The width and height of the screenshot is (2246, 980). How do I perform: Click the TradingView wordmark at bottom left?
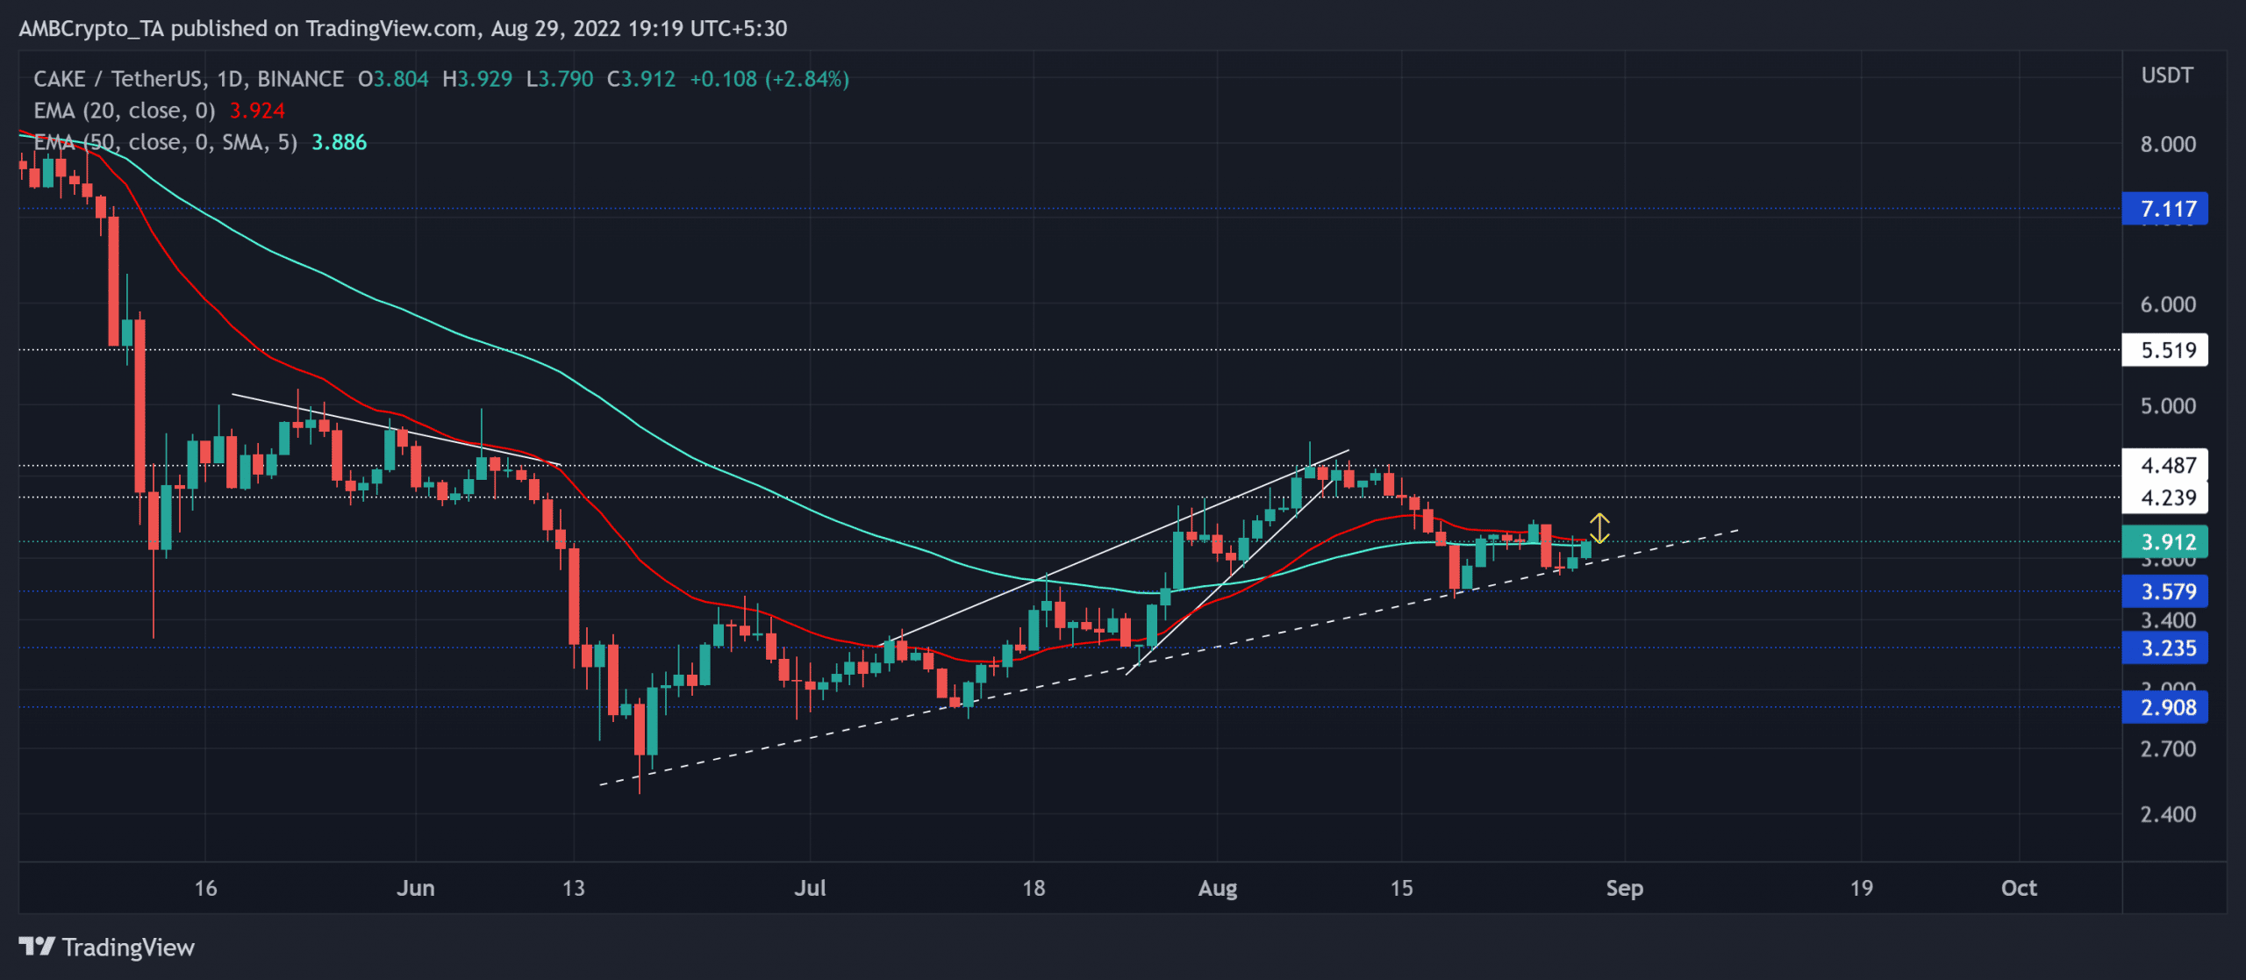click(128, 948)
